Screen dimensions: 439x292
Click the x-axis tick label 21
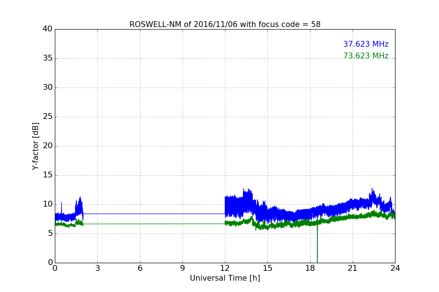click(353, 268)
